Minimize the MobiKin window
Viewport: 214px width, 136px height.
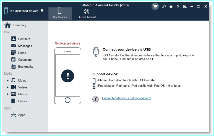[x=192, y=6]
